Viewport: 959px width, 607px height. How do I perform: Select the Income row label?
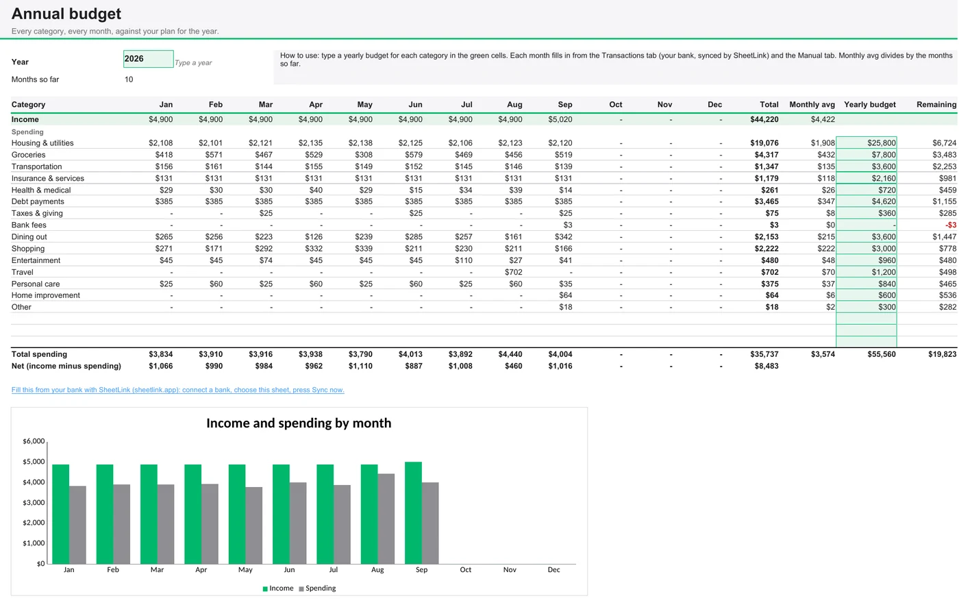coord(25,119)
